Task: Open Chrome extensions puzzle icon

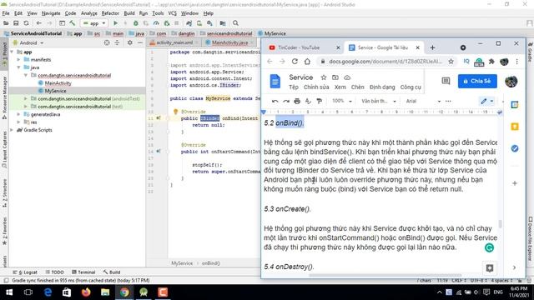Action: (x=491, y=62)
